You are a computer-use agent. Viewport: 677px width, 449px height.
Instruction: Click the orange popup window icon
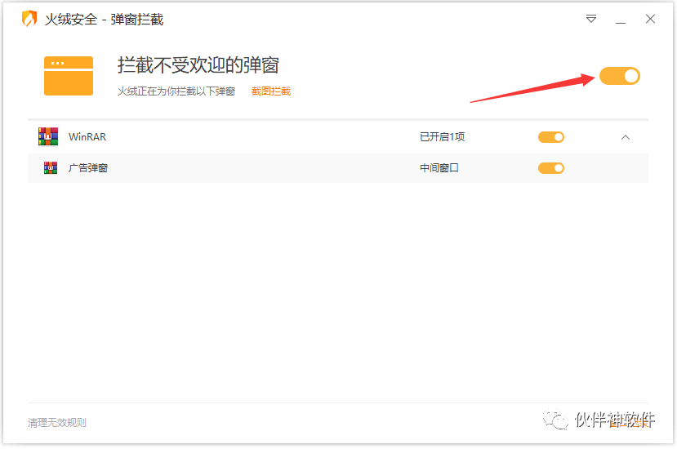[69, 76]
